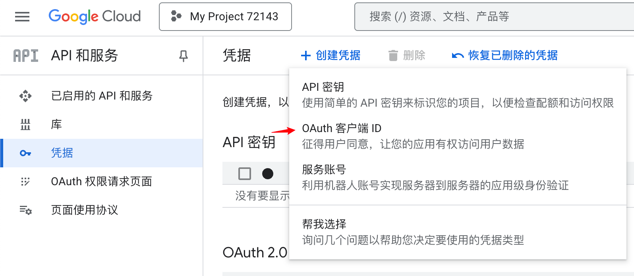This screenshot has width=634, height=276.
Task: Focus the 搜索 资源、文档、产品等 search box
Action: point(494,17)
